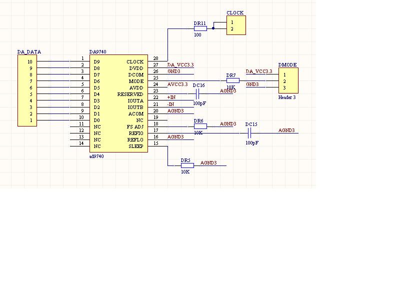Click the +IN net label
This screenshot has height=300, width=400.
coord(171,97)
